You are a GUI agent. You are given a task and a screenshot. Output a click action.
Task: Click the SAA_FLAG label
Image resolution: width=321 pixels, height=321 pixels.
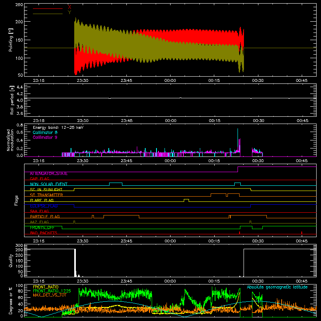click(x=39, y=211)
